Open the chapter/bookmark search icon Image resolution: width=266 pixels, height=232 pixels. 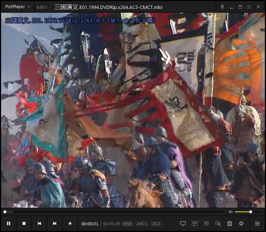tap(218, 223)
